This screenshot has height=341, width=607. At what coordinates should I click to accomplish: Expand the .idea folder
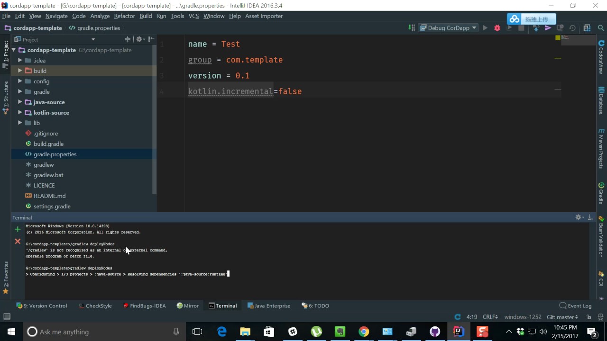coord(20,60)
